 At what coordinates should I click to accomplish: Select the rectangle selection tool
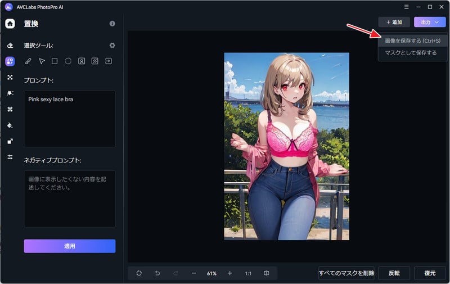[55, 61]
